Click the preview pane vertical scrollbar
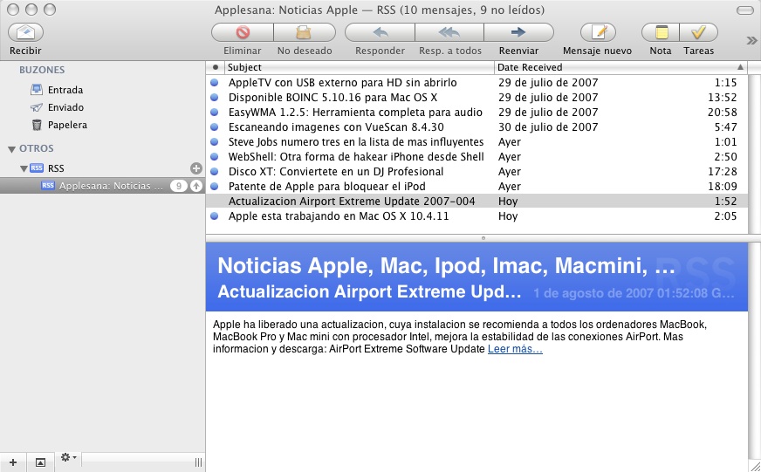This screenshot has width=761, height=472. pos(754,352)
